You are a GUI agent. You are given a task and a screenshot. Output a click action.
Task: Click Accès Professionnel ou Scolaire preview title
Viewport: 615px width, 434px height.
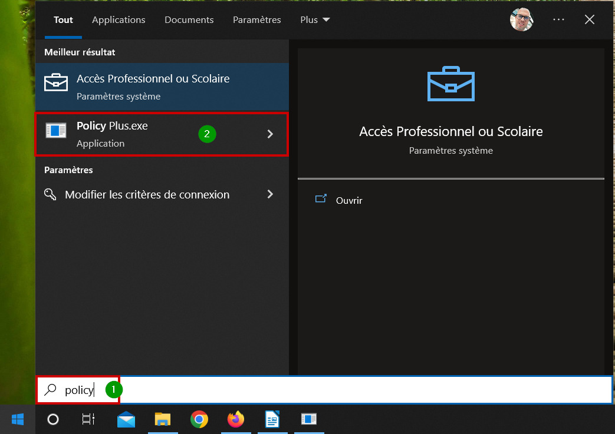pyautogui.click(x=450, y=131)
